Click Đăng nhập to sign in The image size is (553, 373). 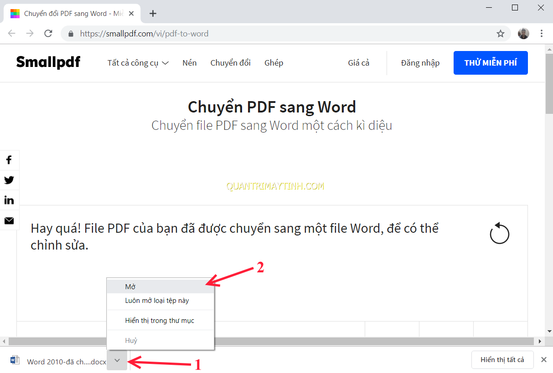tap(420, 63)
